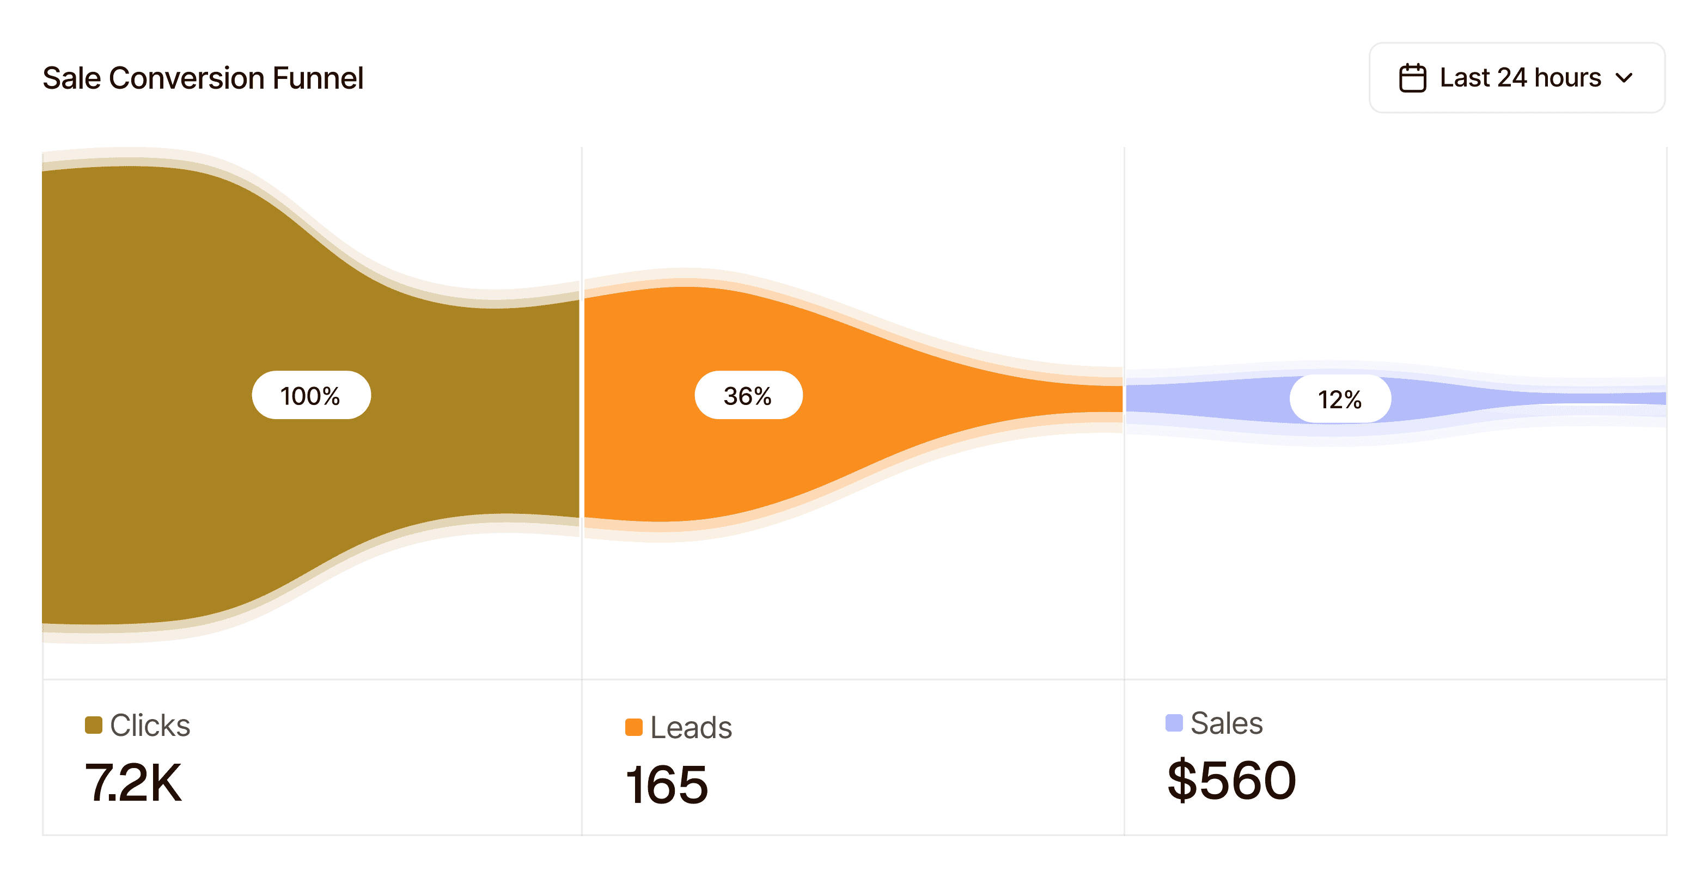Select the 12% percentage badge
Viewport: 1708px width, 878px height.
tap(1339, 399)
